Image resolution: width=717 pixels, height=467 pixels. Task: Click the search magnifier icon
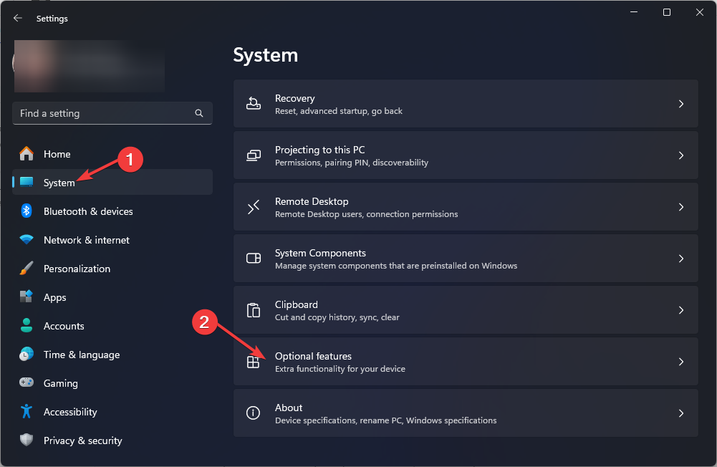199,113
